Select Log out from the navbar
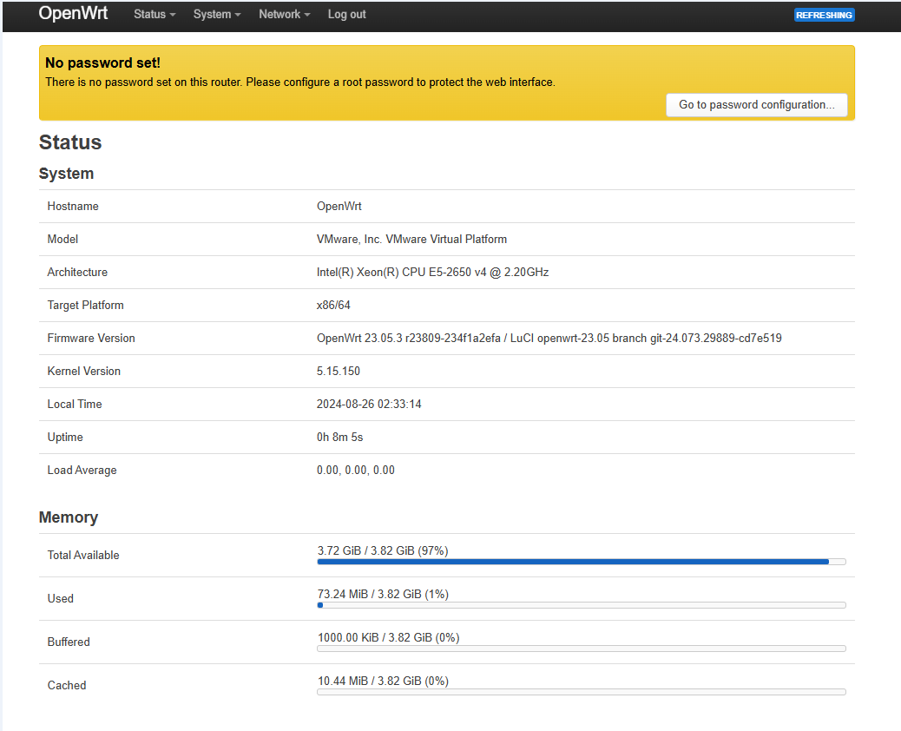This screenshot has width=901, height=731. 346,15
